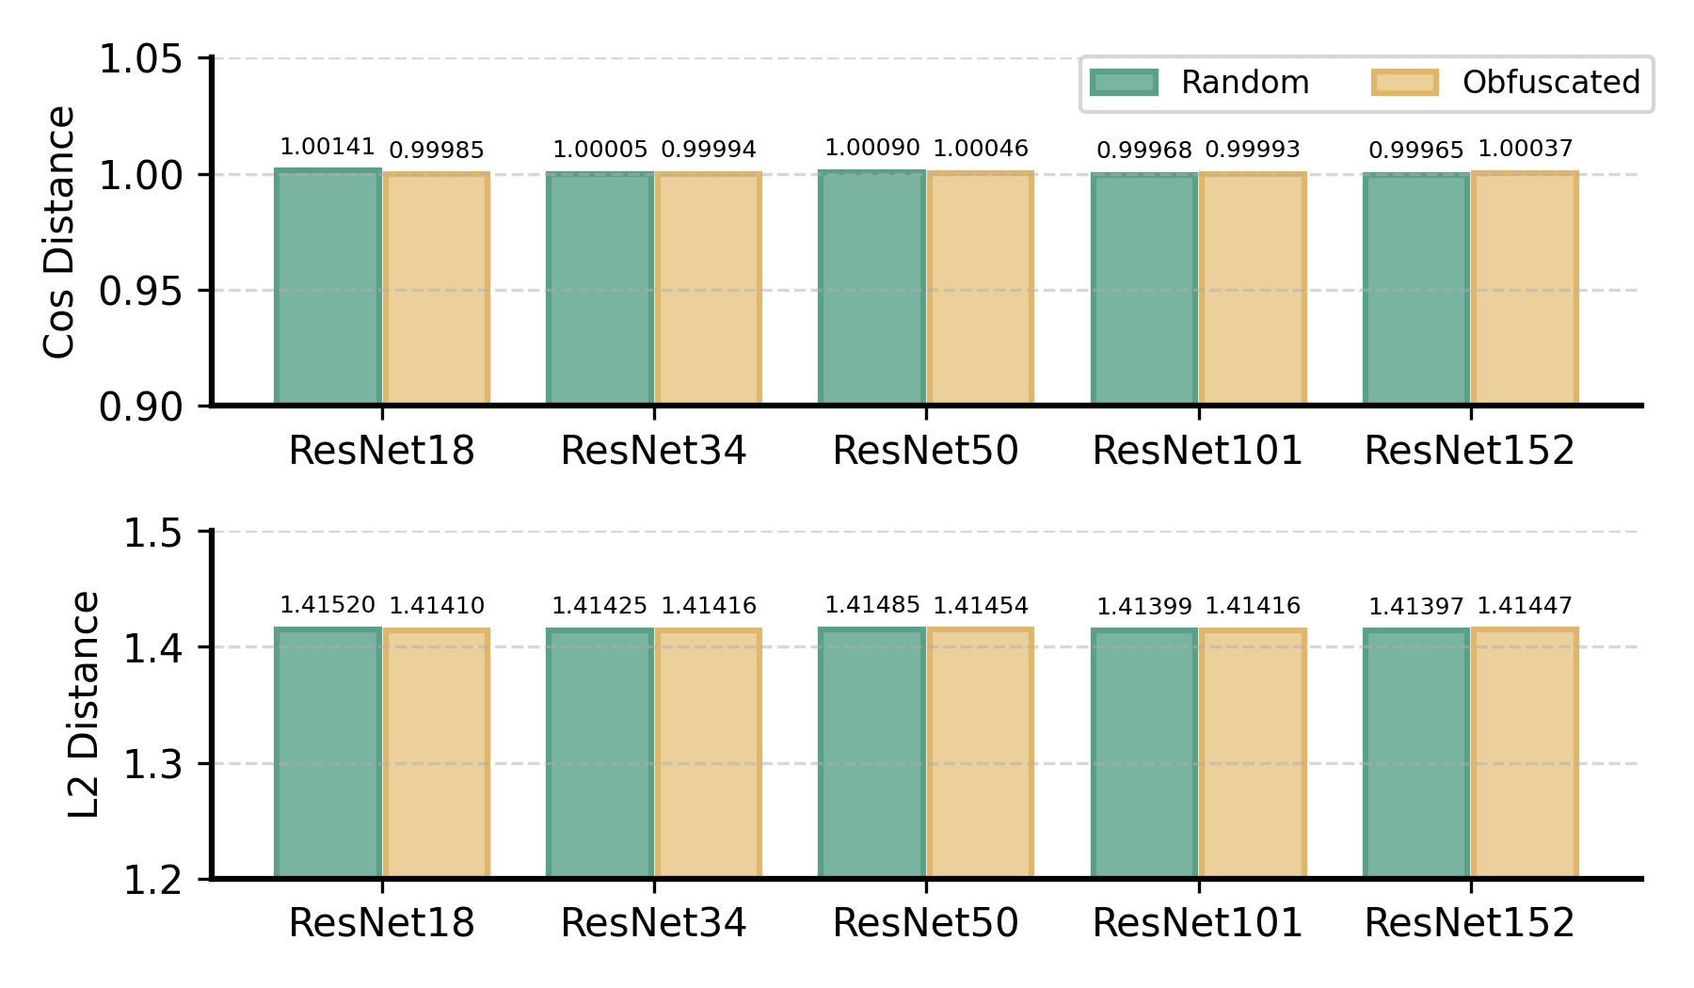This screenshot has width=1694, height=988.
Task: Click ResNet101 x-axis label in top chart
Action: pyautogui.click(x=1197, y=451)
